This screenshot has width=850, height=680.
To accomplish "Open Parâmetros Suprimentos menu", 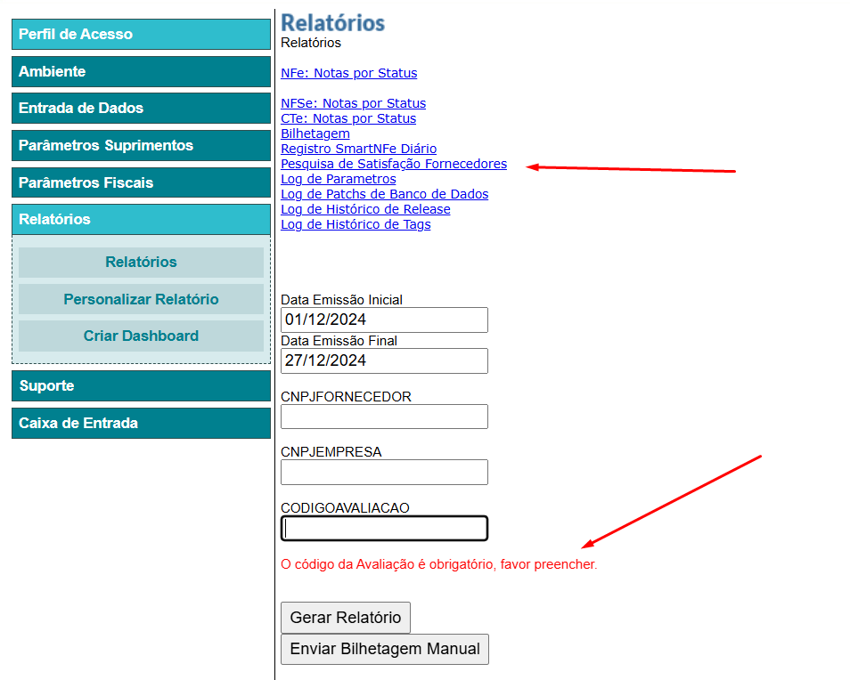I will tap(141, 146).
